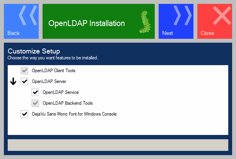Select the OpenLDAP Backend Tools label

click(x=68, y=103)
